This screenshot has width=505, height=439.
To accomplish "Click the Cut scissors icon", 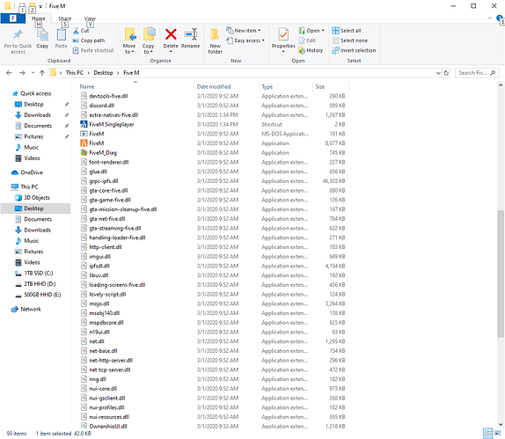I will [x=76, y=31].
